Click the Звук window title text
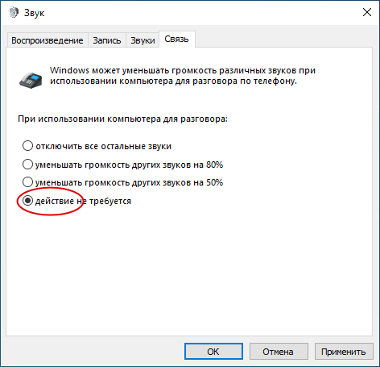 [x=34, y=13]
